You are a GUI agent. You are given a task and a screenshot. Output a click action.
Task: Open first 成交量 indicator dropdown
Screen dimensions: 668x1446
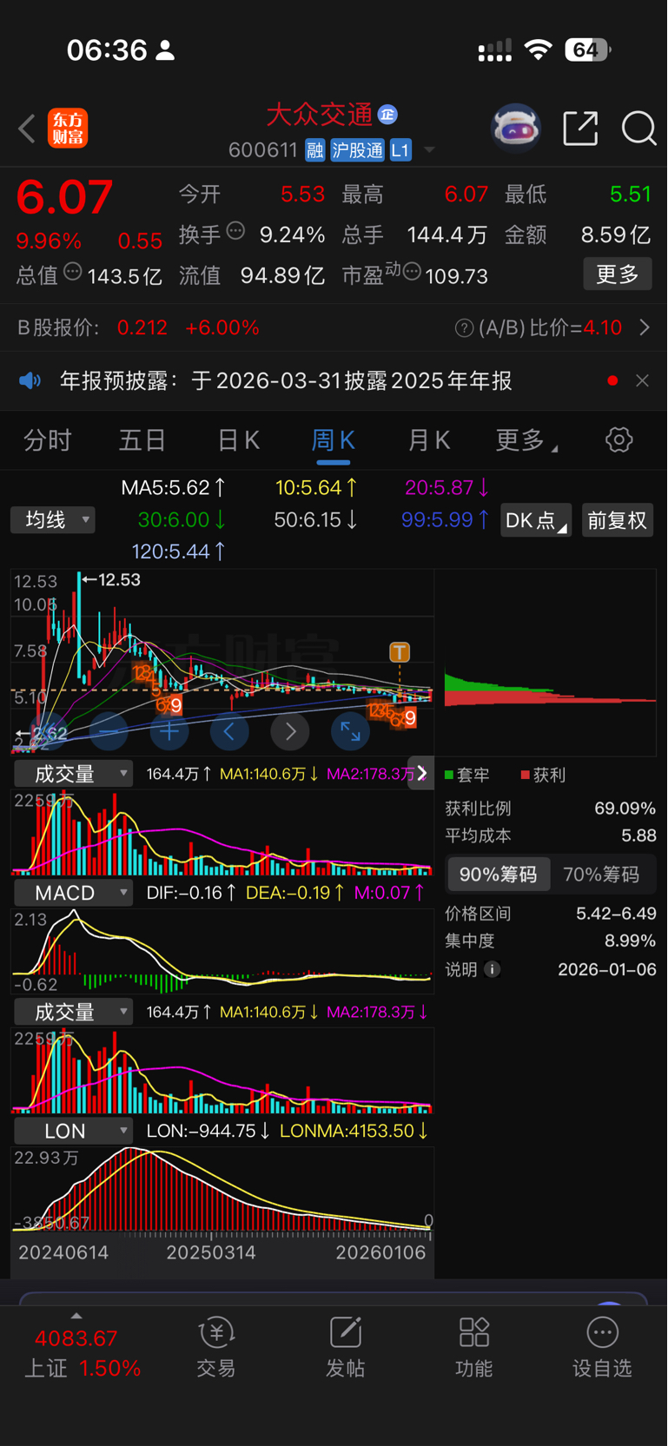tap(73, 774)
